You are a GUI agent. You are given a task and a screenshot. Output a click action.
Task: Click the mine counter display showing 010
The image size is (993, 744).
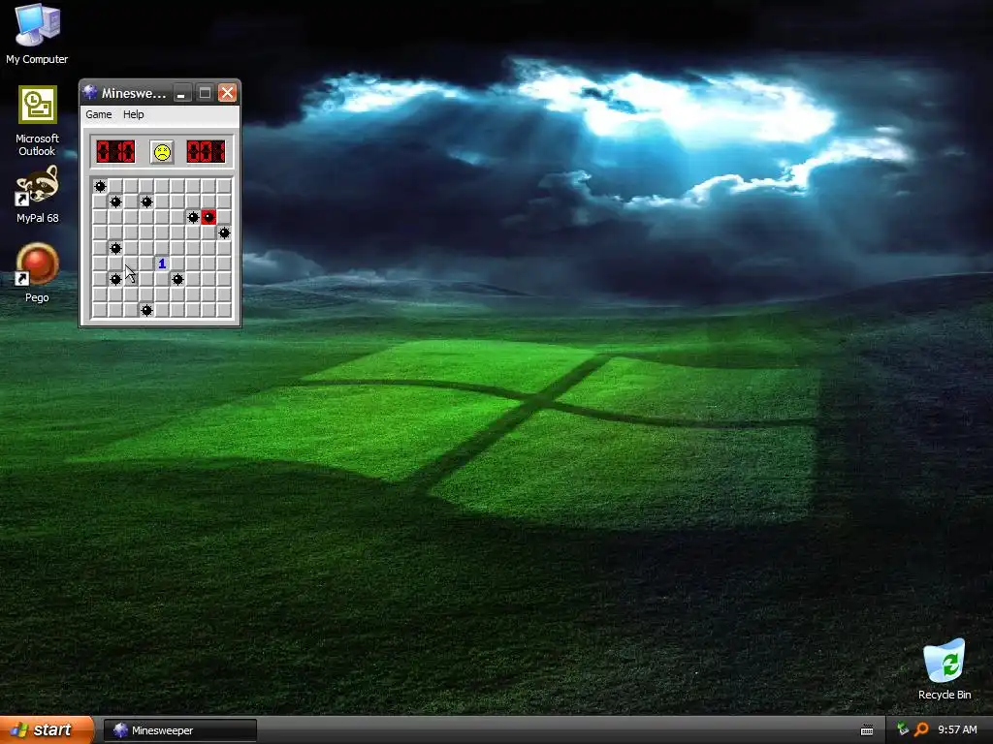(x=116, y=152)
